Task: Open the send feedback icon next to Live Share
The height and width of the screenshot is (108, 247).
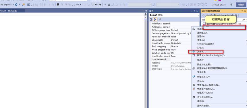Action: point(231,5)
